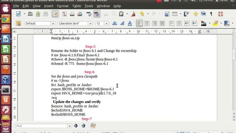Save the document with the Save icon

click(x=38, y=14)
